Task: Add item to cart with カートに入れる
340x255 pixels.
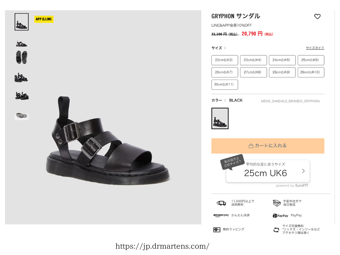Action: [x=268, y=146]
